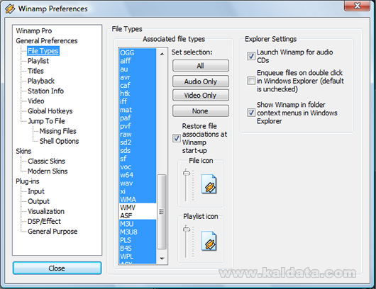
Task: Adjust the File icon slider handle
Action: point(187,172)
